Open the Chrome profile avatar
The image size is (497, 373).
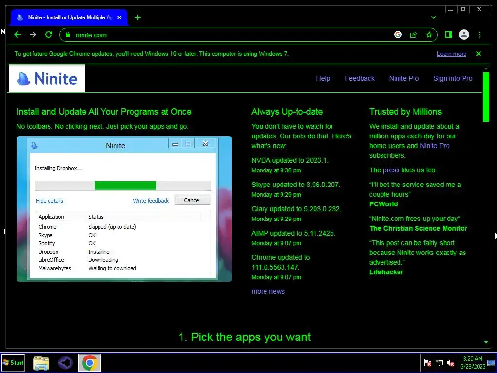click(x=464, y=34)
